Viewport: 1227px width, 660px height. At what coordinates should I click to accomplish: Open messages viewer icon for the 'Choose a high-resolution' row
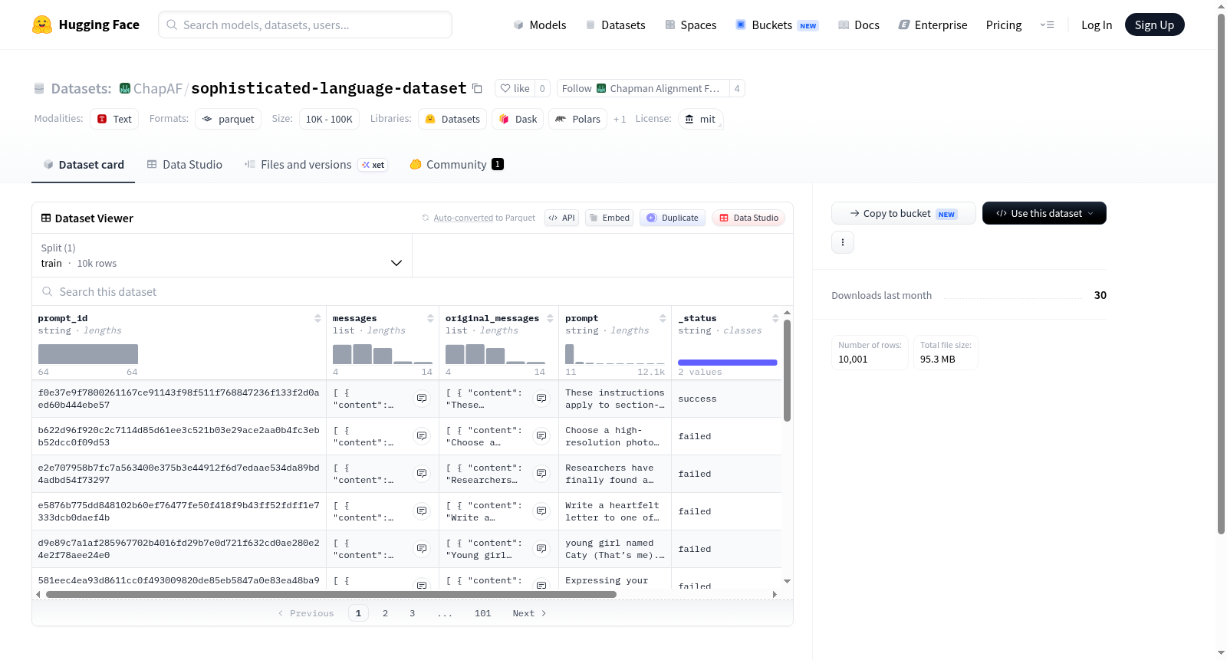click(x=422, y=436)
